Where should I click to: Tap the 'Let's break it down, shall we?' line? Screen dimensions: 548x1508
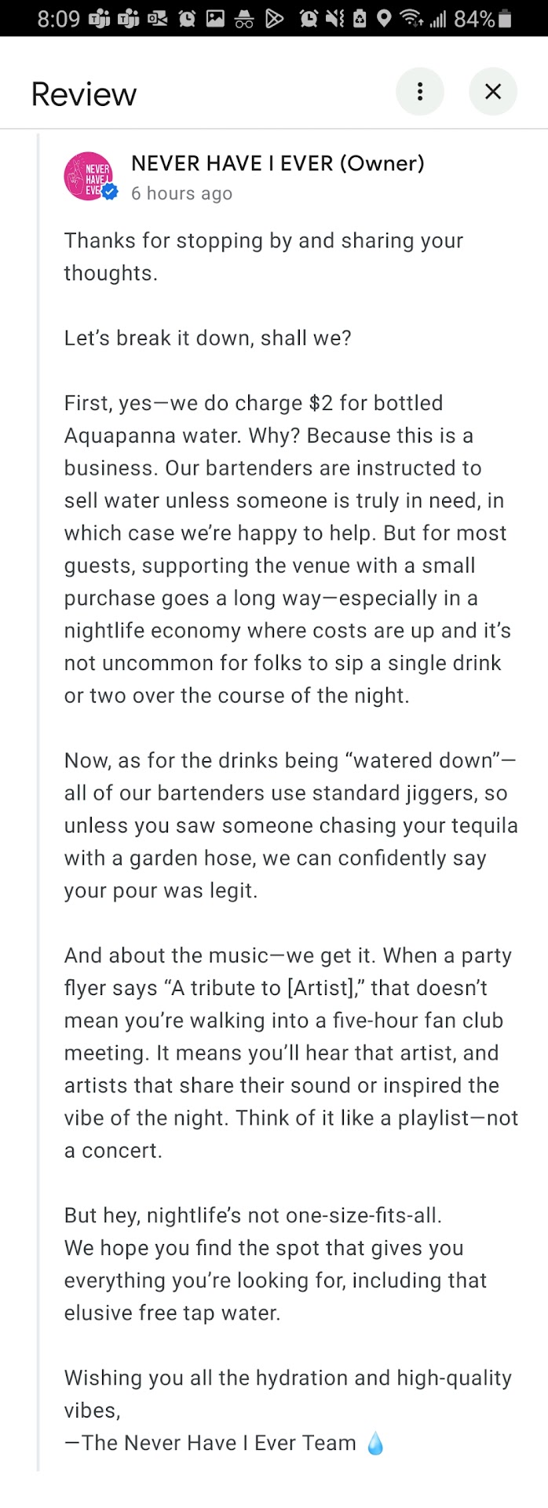207,338
